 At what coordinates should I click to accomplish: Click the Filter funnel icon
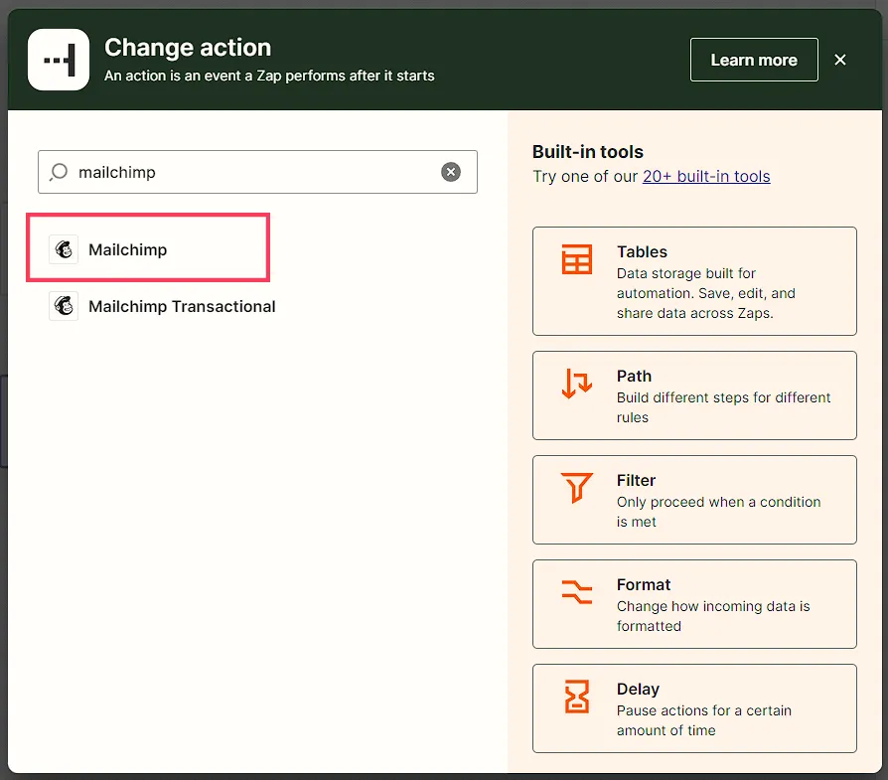click(576, 488)
